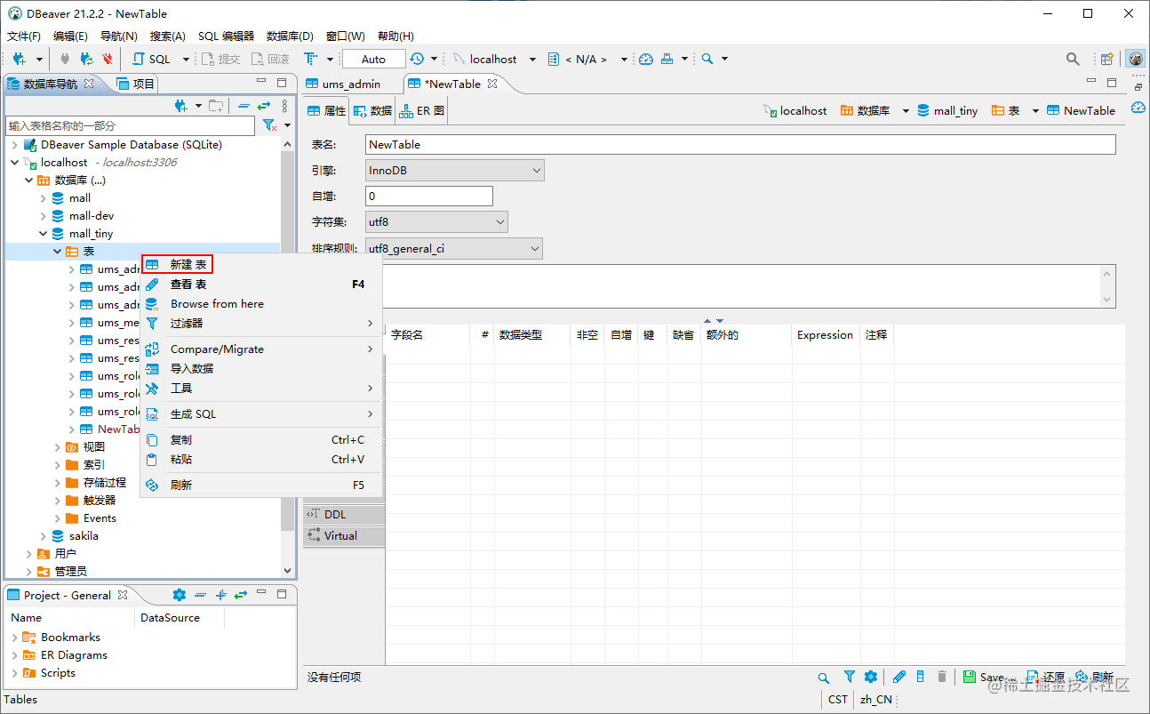The width and height of the screenshot is (1150, 714).
Task: Expand the mall-dev database node
Action: point(43,216)
